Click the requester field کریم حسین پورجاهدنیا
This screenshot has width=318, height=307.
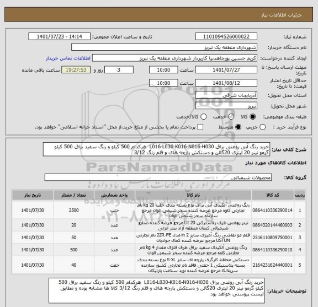pos(174,58)
